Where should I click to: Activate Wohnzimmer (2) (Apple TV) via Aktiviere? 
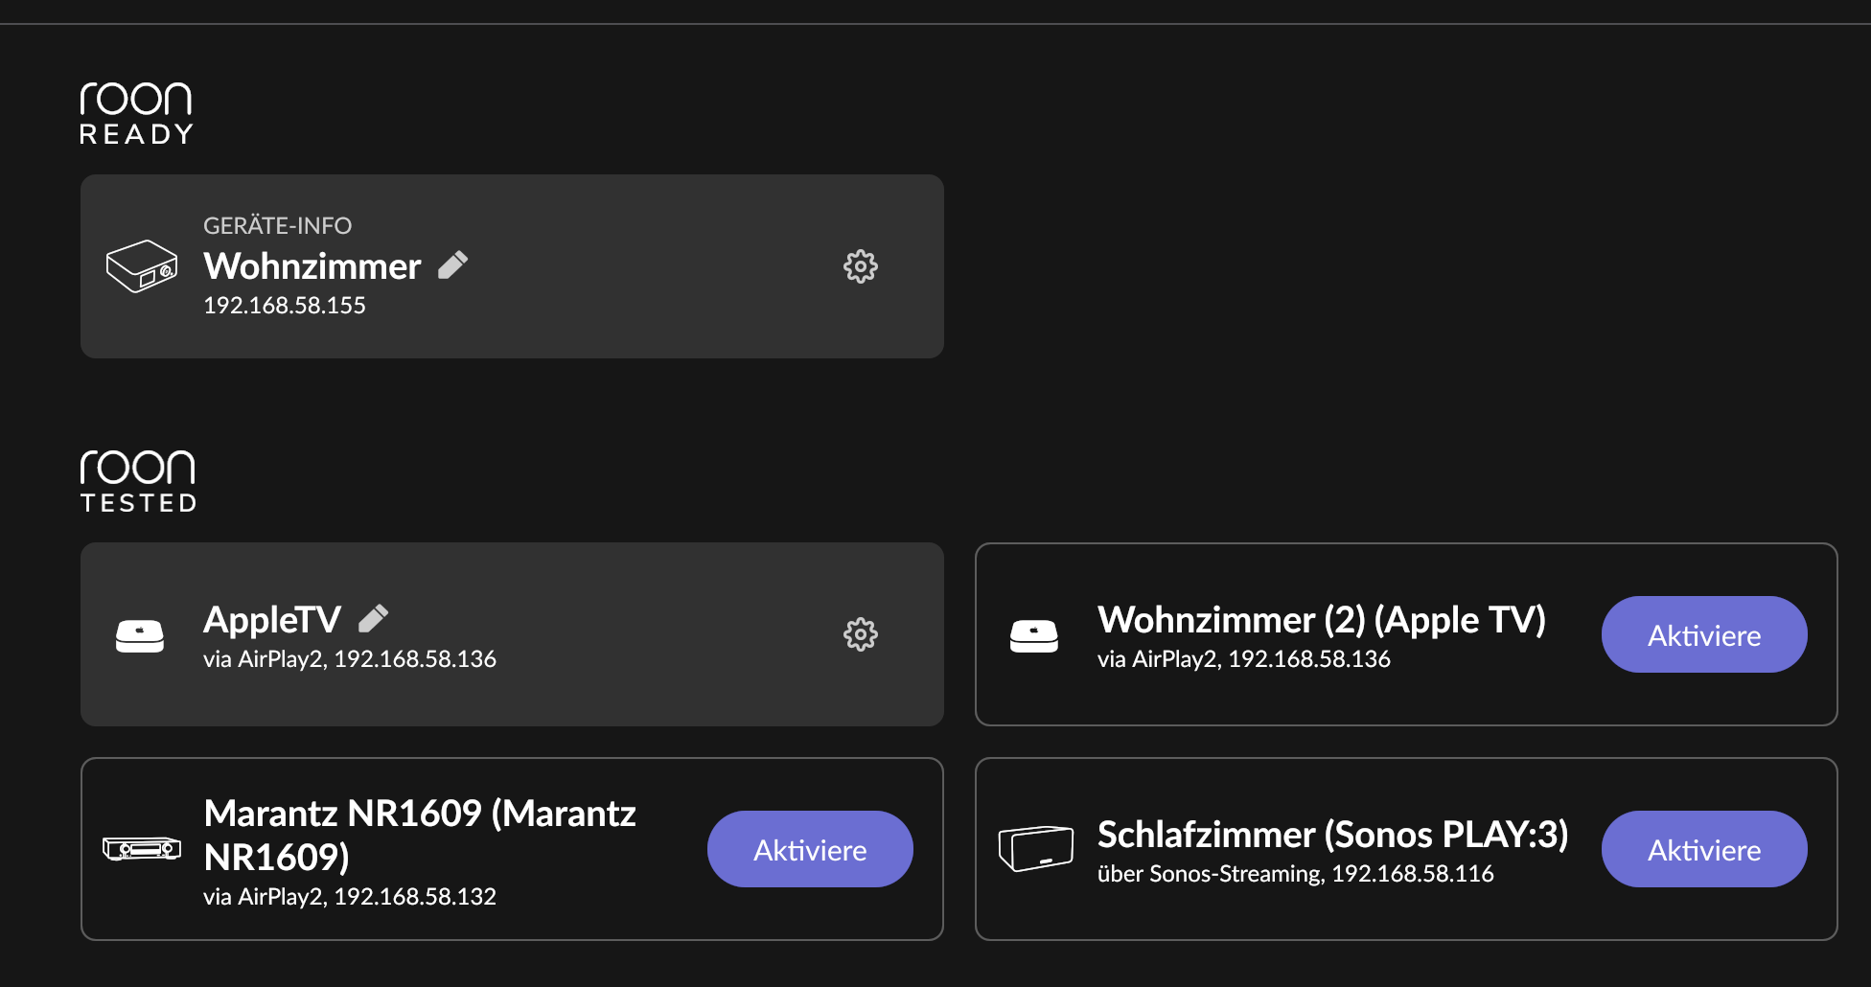tap(1704, 634)
